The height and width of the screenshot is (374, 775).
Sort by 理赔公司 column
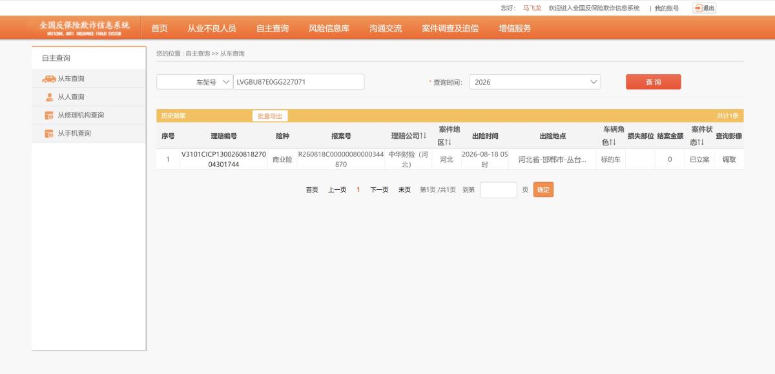[409, 136]
